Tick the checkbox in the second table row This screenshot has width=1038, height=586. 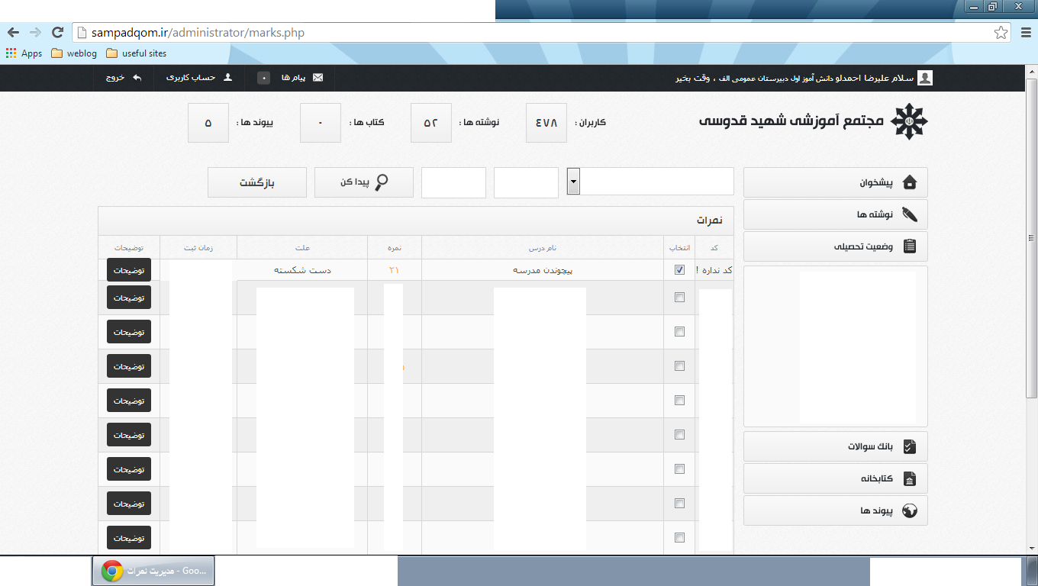pos(679,298)
